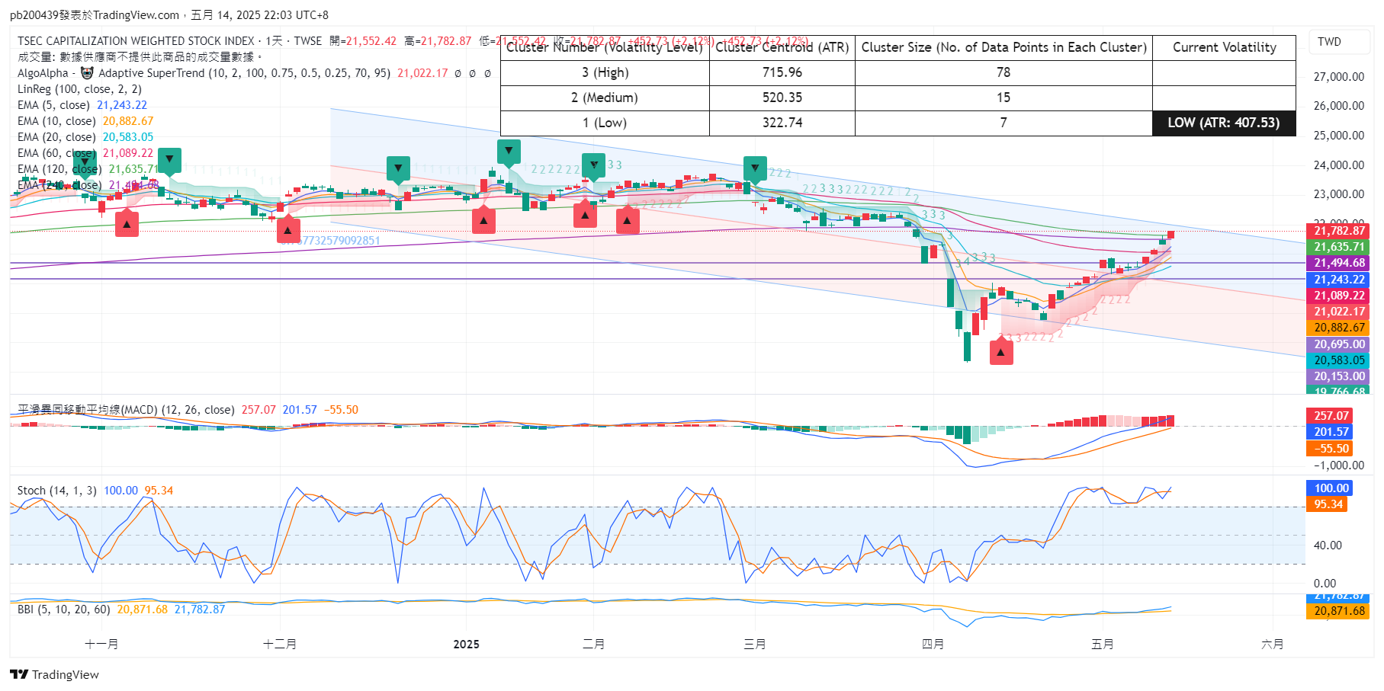
Task: Click the blue 100.00 Stoch axis label
Action: coord(1331,488)
